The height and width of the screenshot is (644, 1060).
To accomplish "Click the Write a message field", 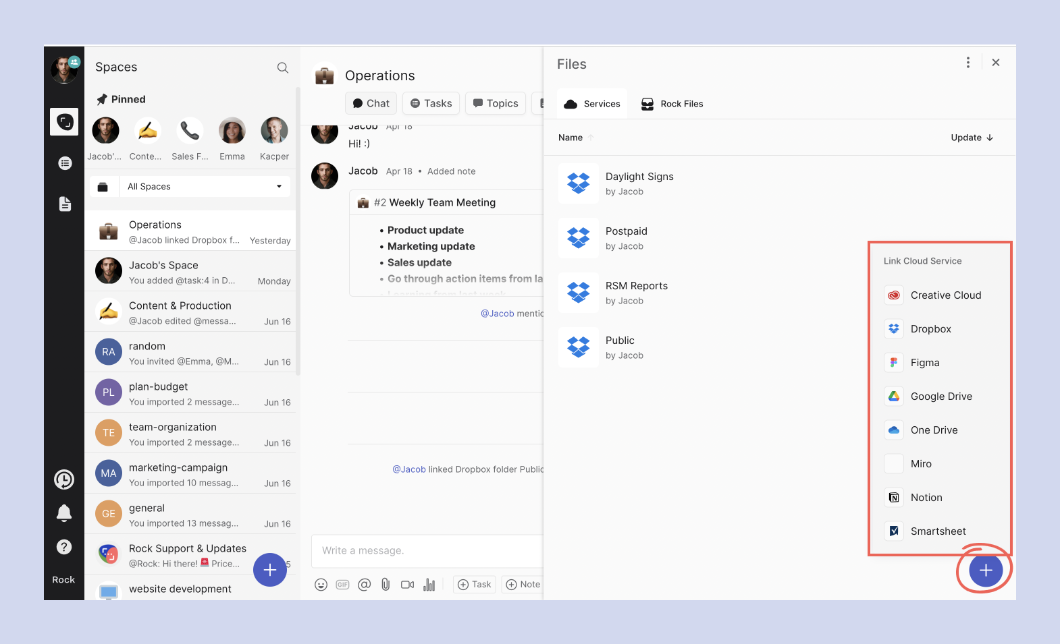I will [425, 551].
